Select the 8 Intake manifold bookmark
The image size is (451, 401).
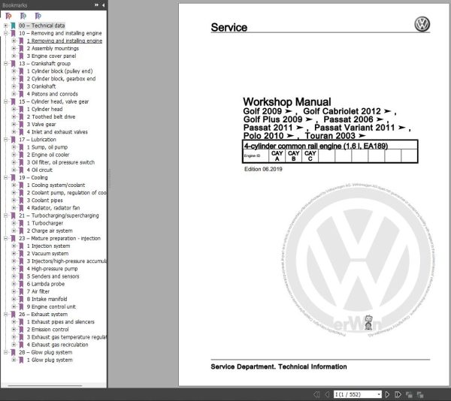(x=47, y=299)
